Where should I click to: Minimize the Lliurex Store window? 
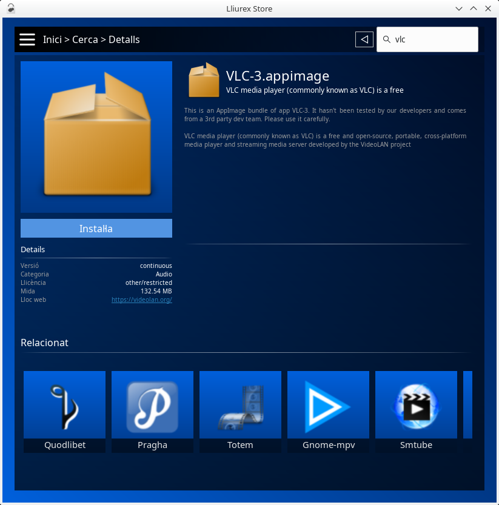pyautogui.click(x=459, y=8)
